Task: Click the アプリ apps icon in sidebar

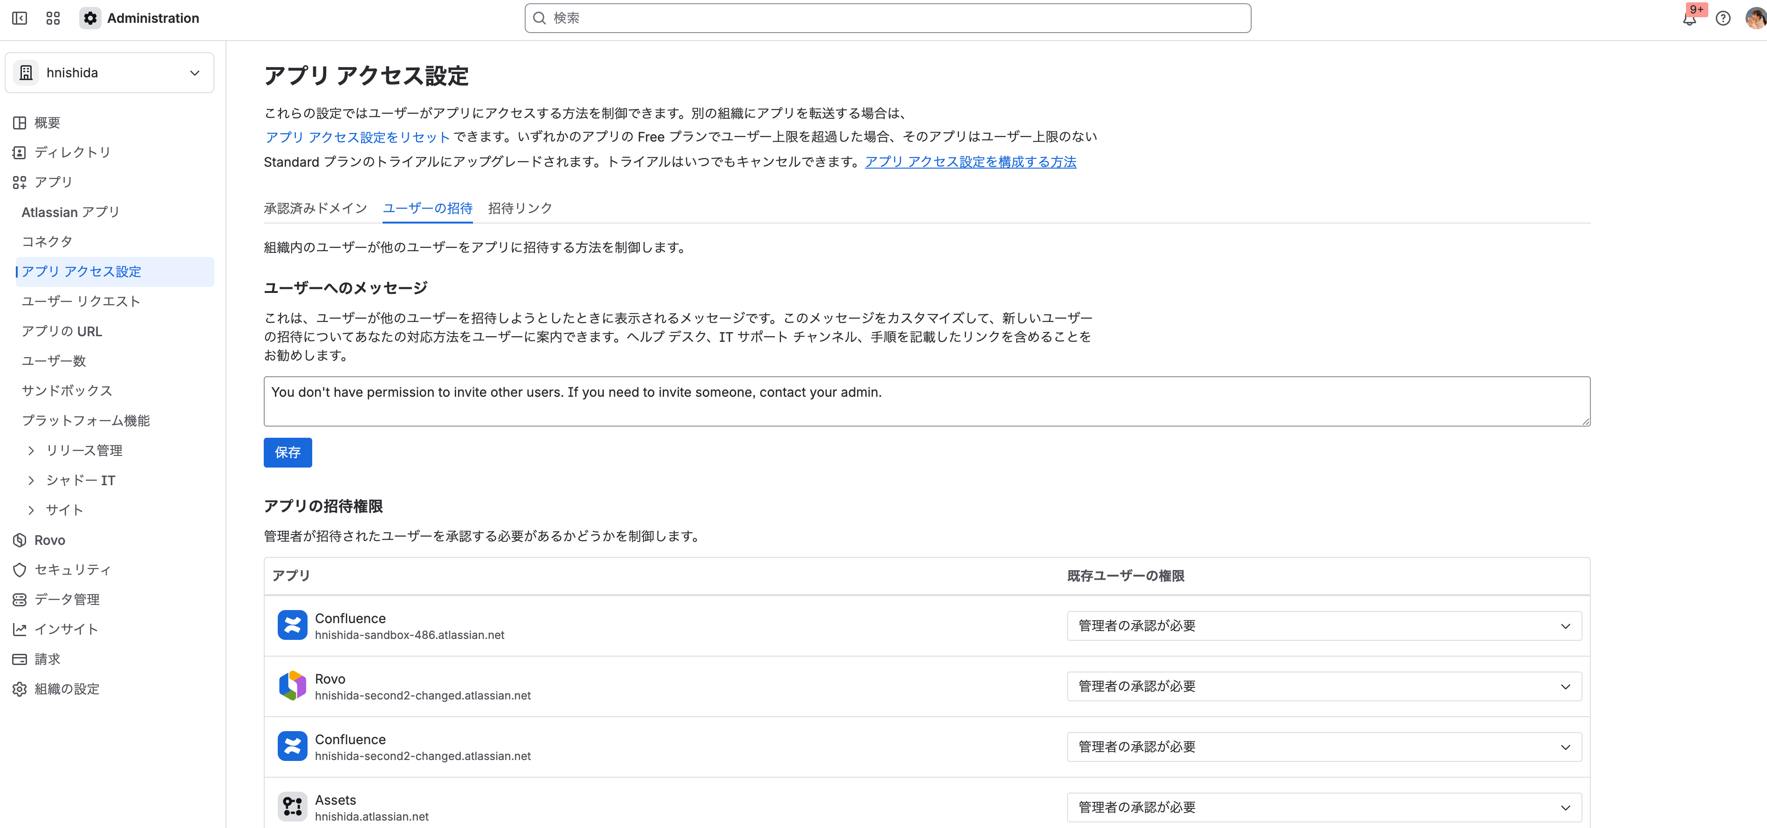Action: [19, 183]
